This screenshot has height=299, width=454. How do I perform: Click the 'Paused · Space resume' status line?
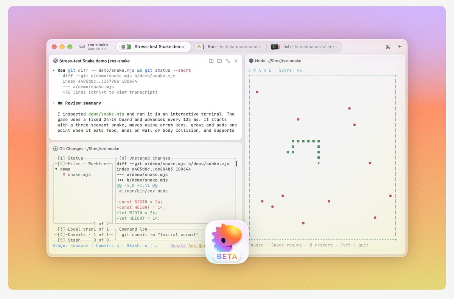[275, 245]
